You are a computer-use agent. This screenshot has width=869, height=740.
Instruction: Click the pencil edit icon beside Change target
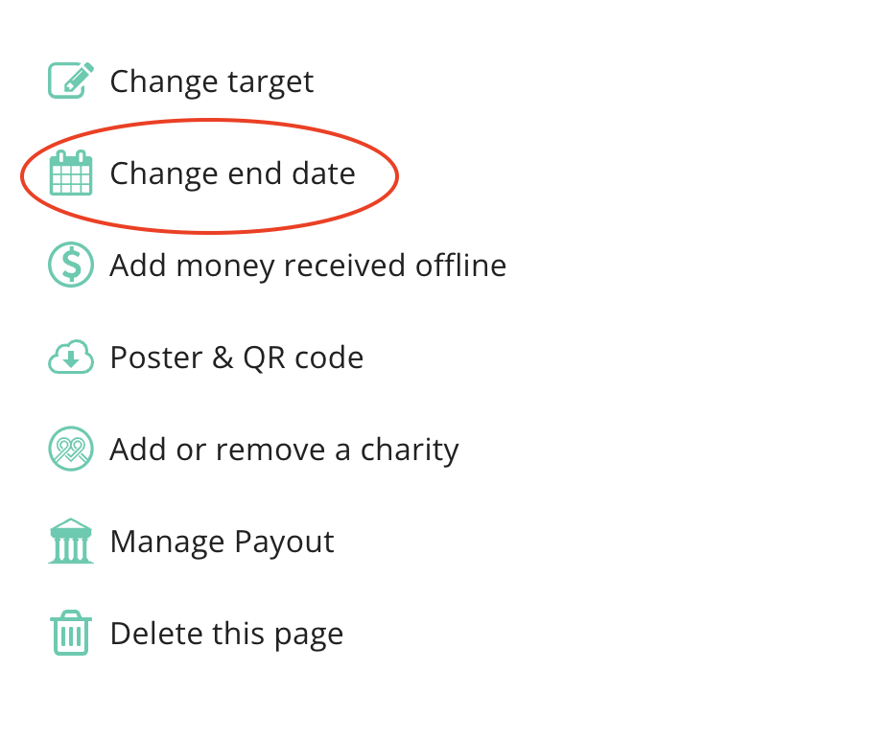pos(71,81)
